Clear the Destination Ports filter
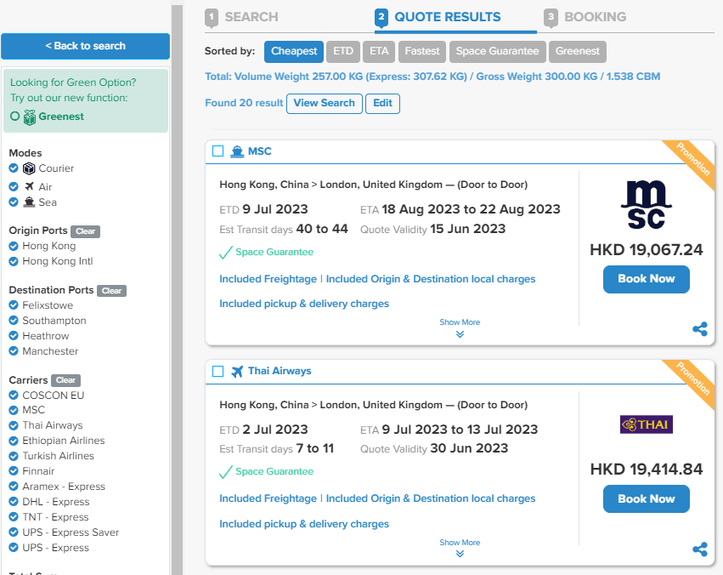The width and height of the screenshot is (723, 575). (x=111, y=291)
